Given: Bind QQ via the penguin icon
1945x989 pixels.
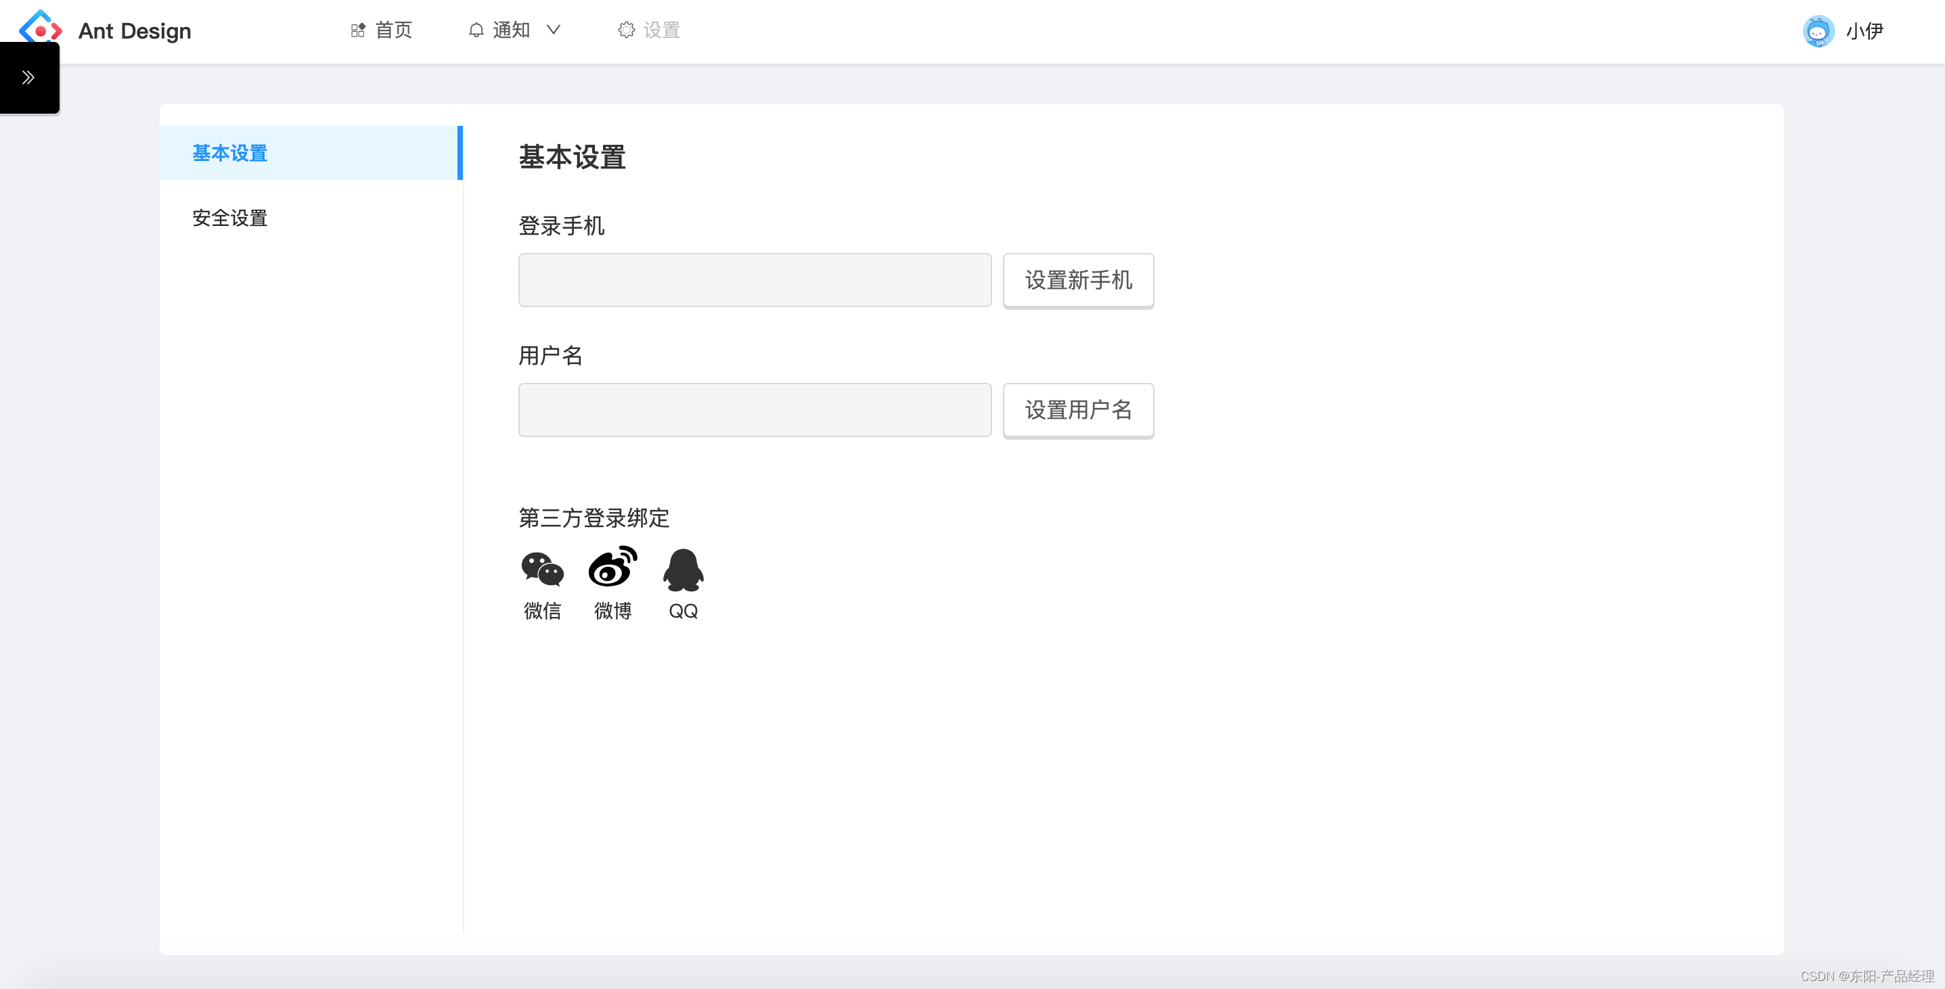Looking at the screenshot, I should click(x=683, y=570).
